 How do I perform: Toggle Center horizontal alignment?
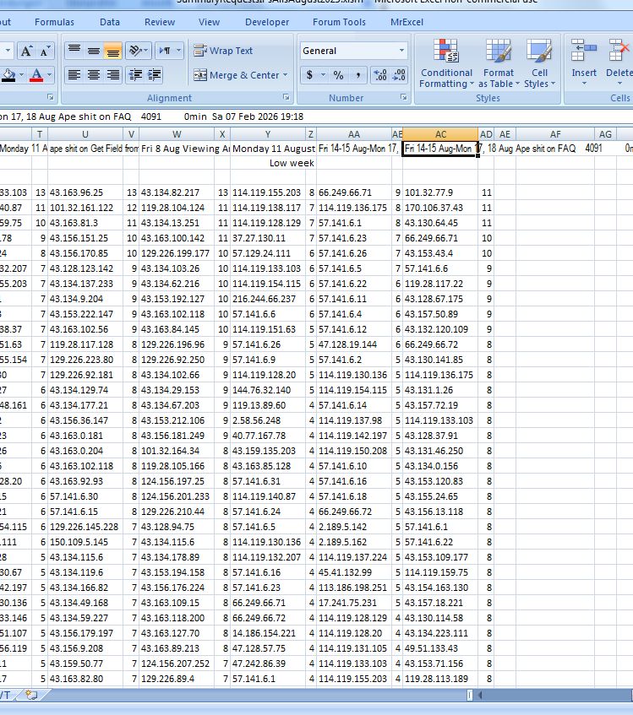click(x=94, y=75)
